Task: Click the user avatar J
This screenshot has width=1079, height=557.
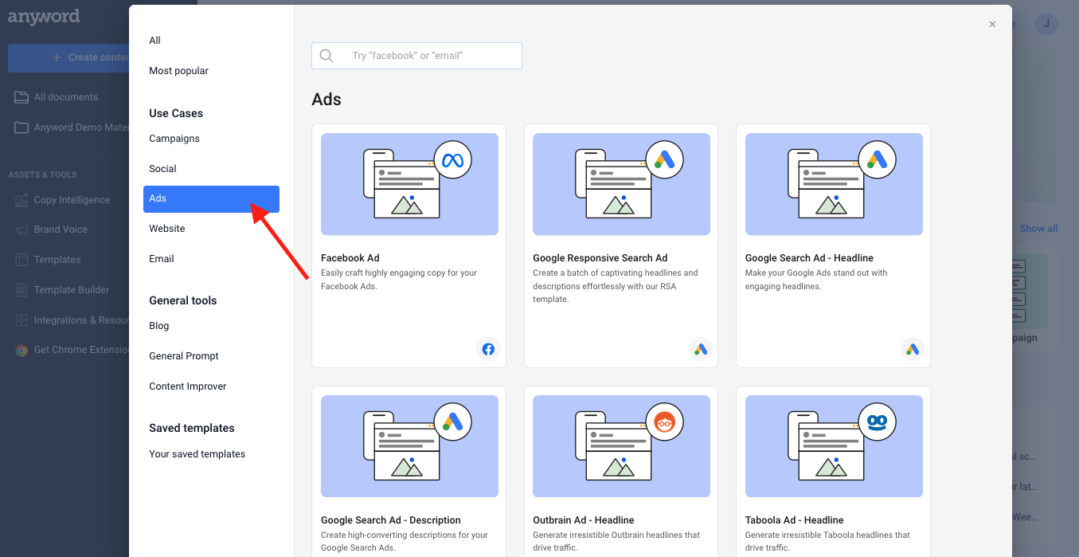Action: 1046,24
